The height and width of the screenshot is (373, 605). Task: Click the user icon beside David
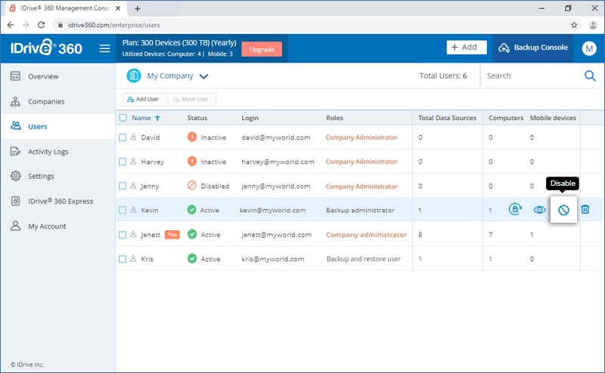(134, 137)
